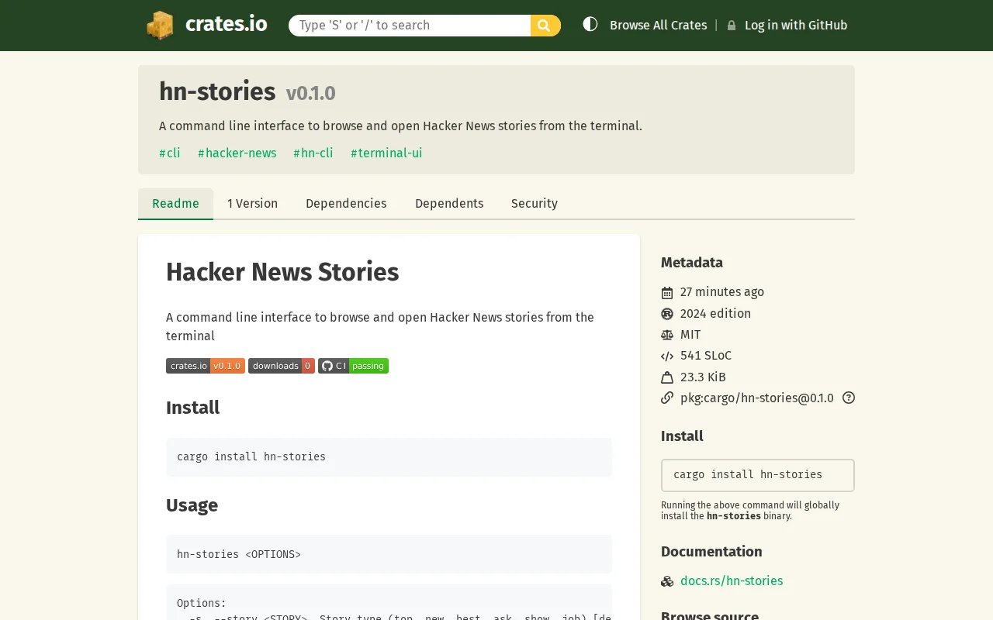Screen dimensions: 993x620
Task: Click the readme cargo install hn-stories code
Action: tap(251, 457)
